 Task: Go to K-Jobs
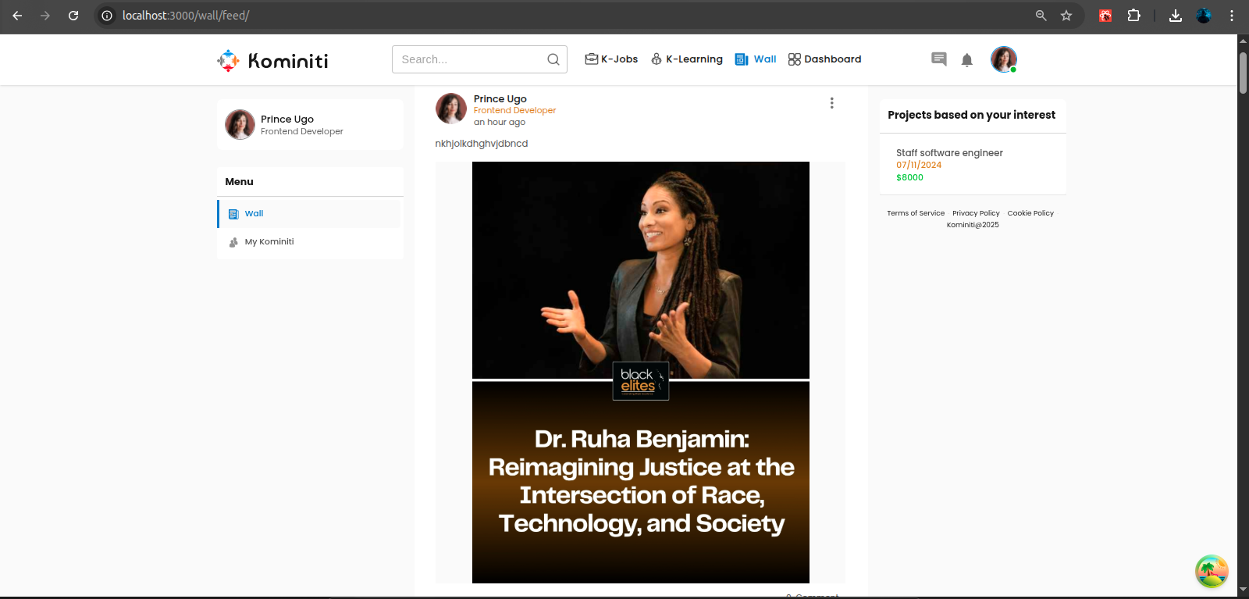[611, 59]
